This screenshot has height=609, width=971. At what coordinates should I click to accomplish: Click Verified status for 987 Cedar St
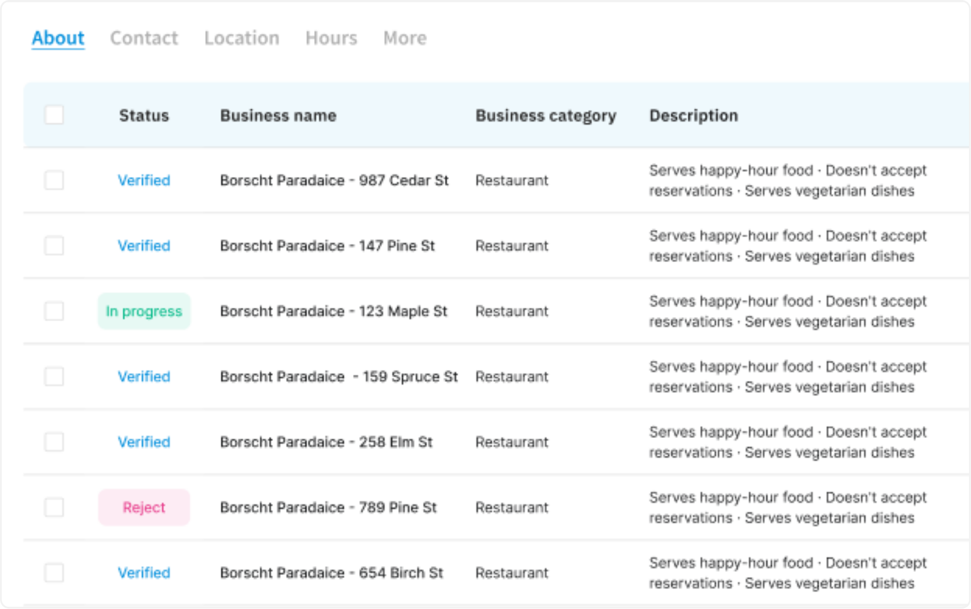pyautogui.click(x=144, y=180)
